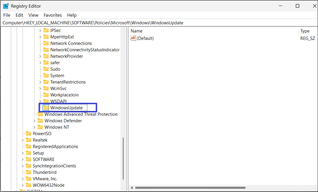Select the Network Connections folder icon
318x192 pixels.
coord(46,43)
